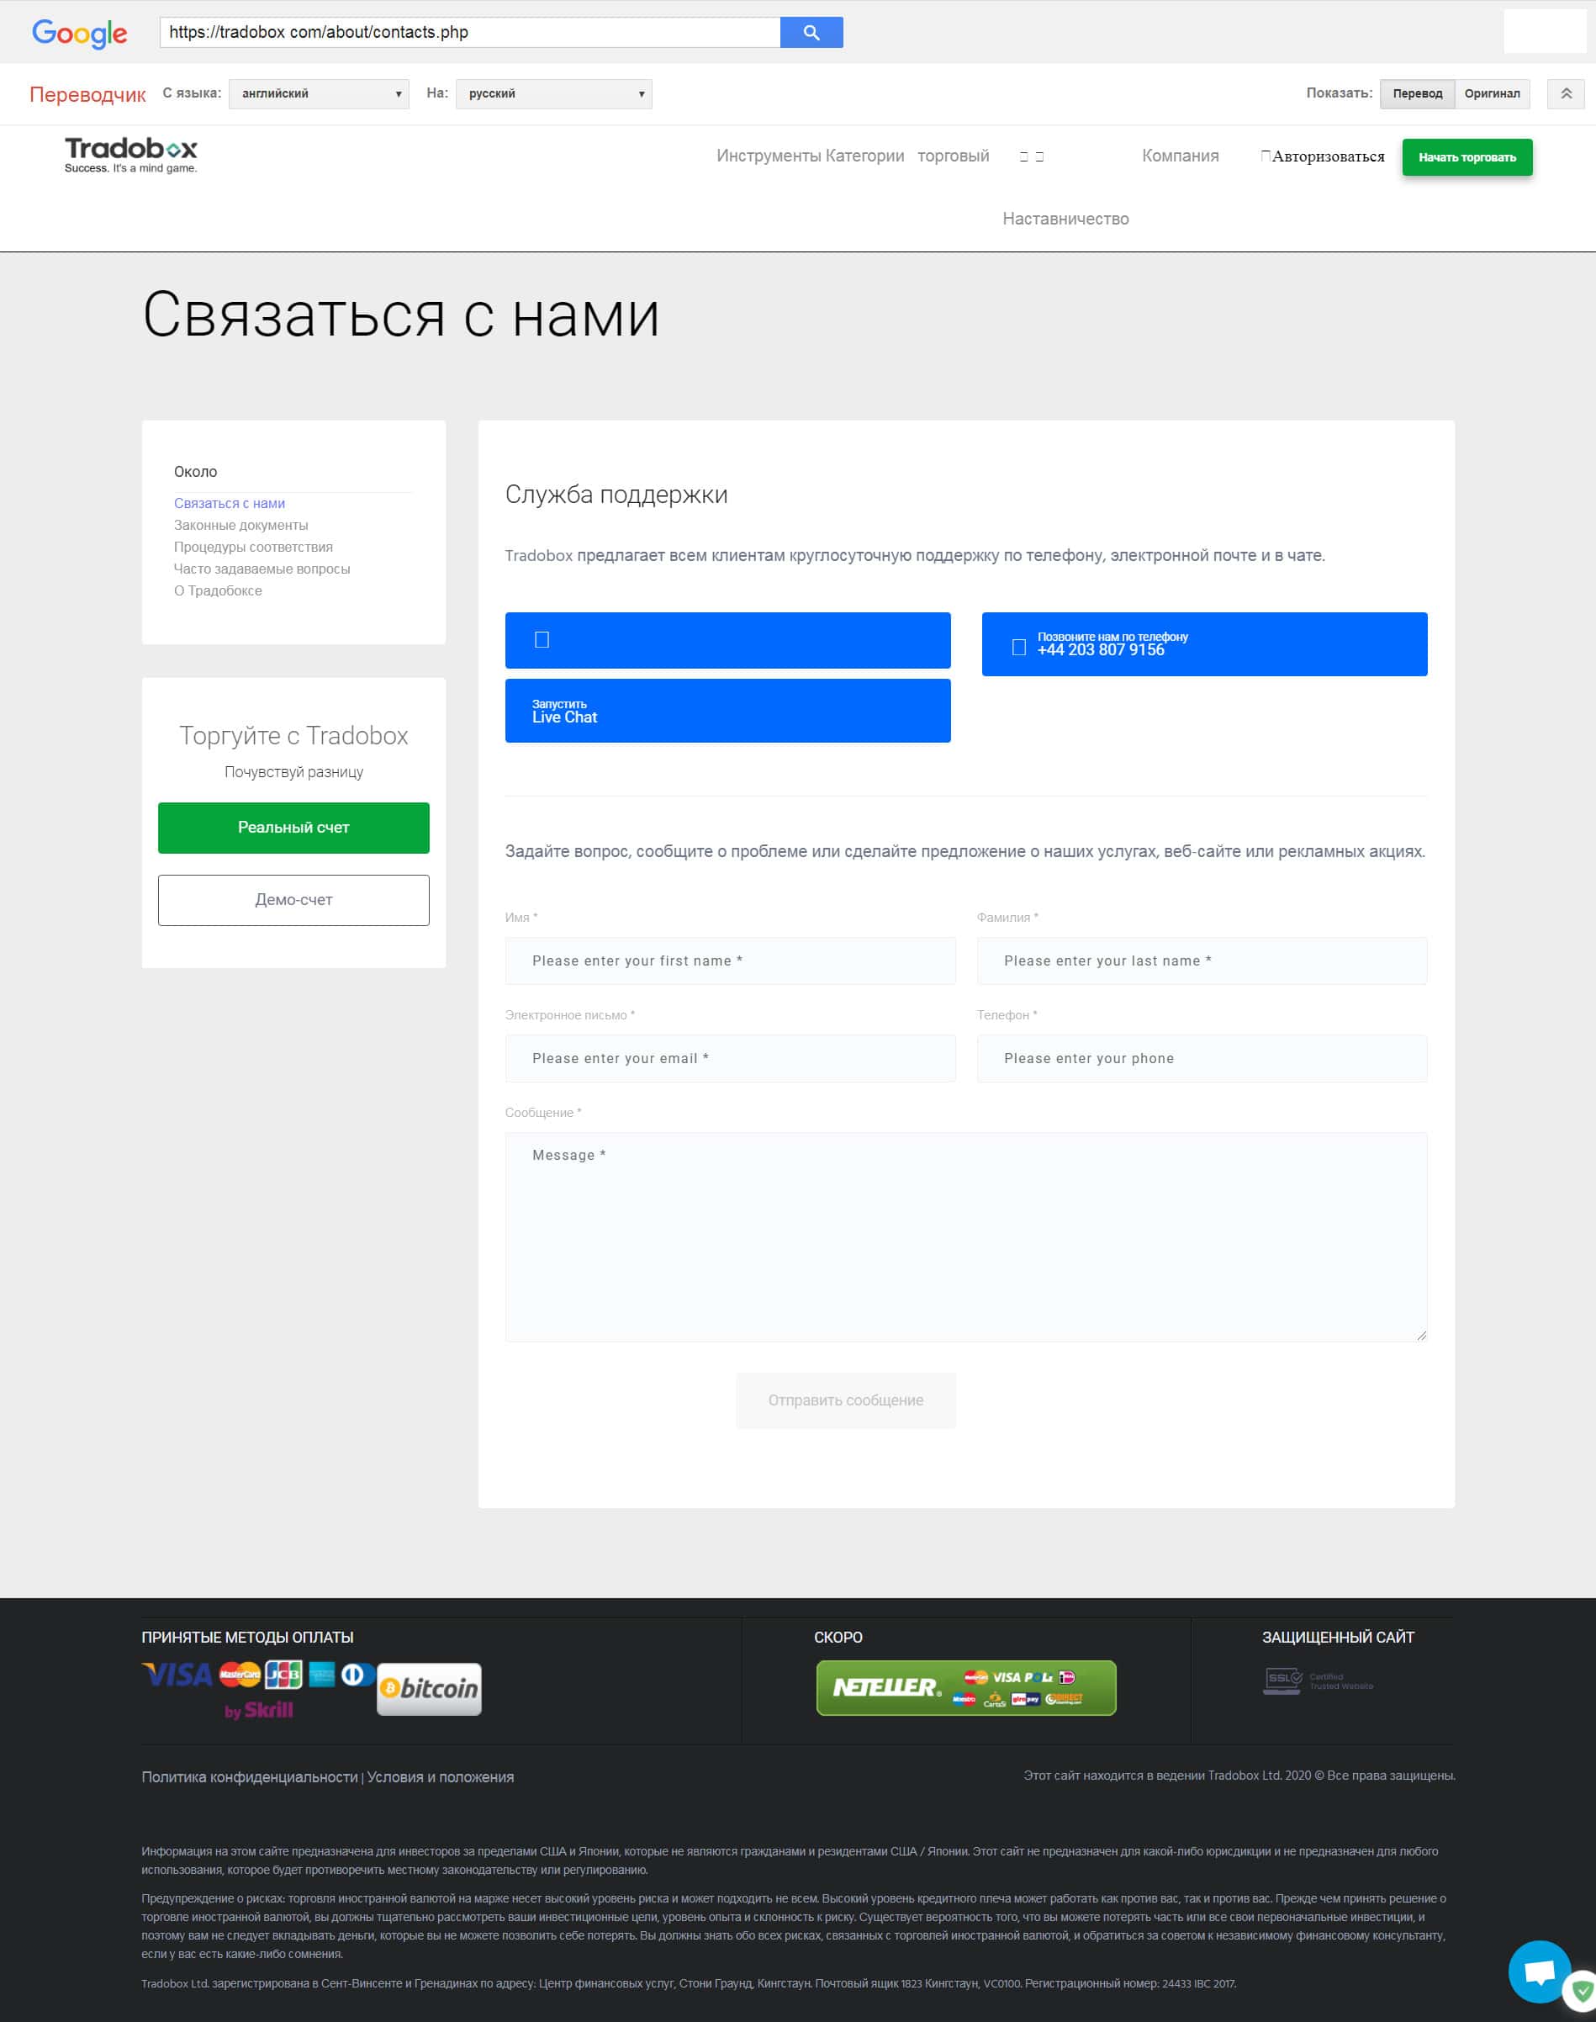Click the email input field
The image size is (1596, 2022).
pos(731,1058)
